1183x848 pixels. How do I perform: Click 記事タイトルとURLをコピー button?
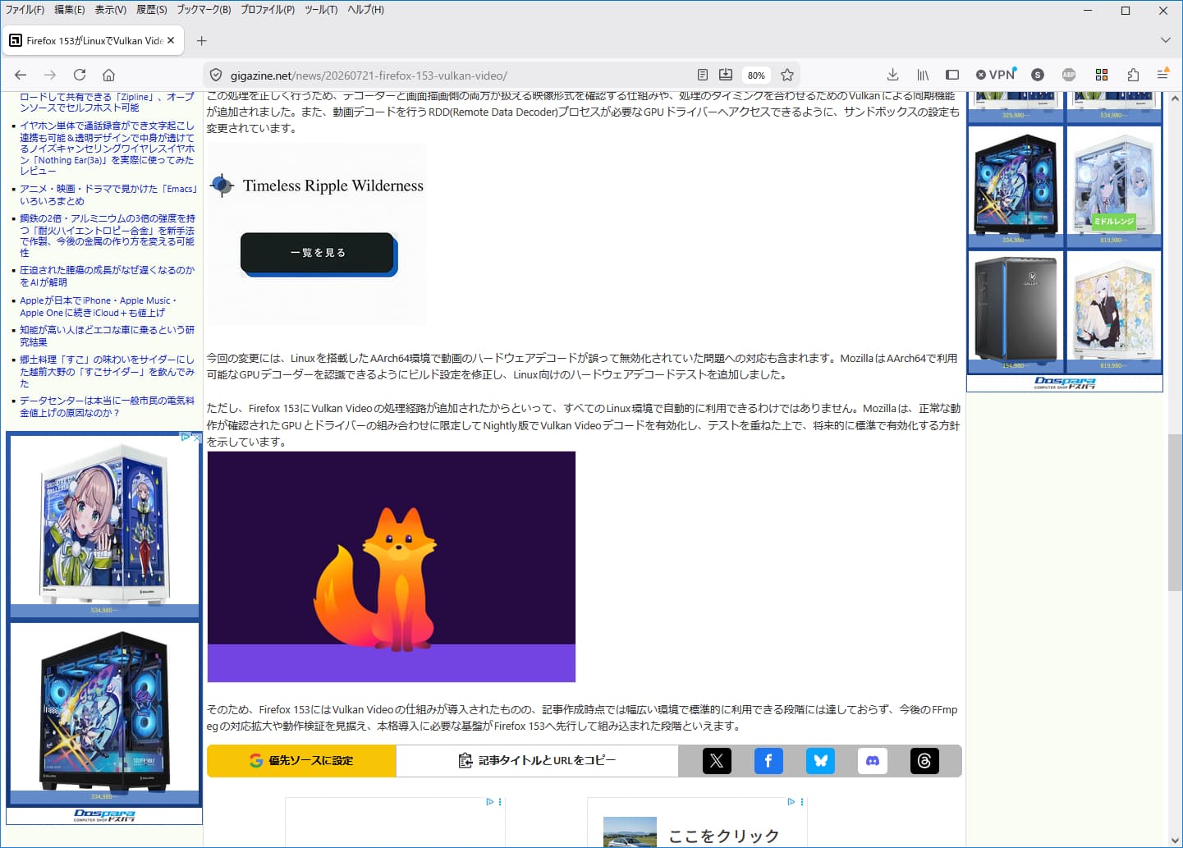click(x=537, y=761)
